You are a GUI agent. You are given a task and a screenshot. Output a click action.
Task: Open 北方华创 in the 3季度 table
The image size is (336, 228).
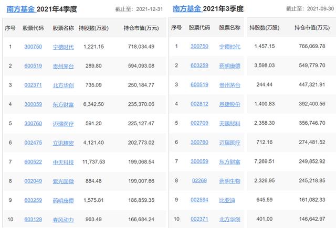click(229, 219)
